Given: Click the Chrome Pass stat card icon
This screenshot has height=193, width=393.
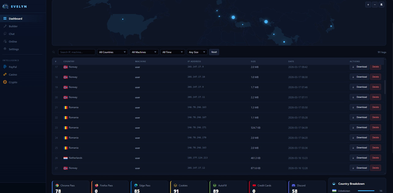Looking at the screenshot, I should click(57, 185).
